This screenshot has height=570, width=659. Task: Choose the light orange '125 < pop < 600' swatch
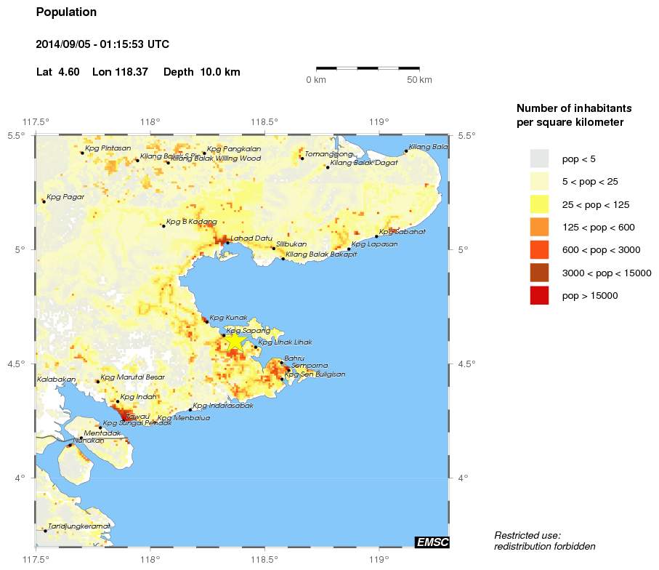[x=539, y=227]
